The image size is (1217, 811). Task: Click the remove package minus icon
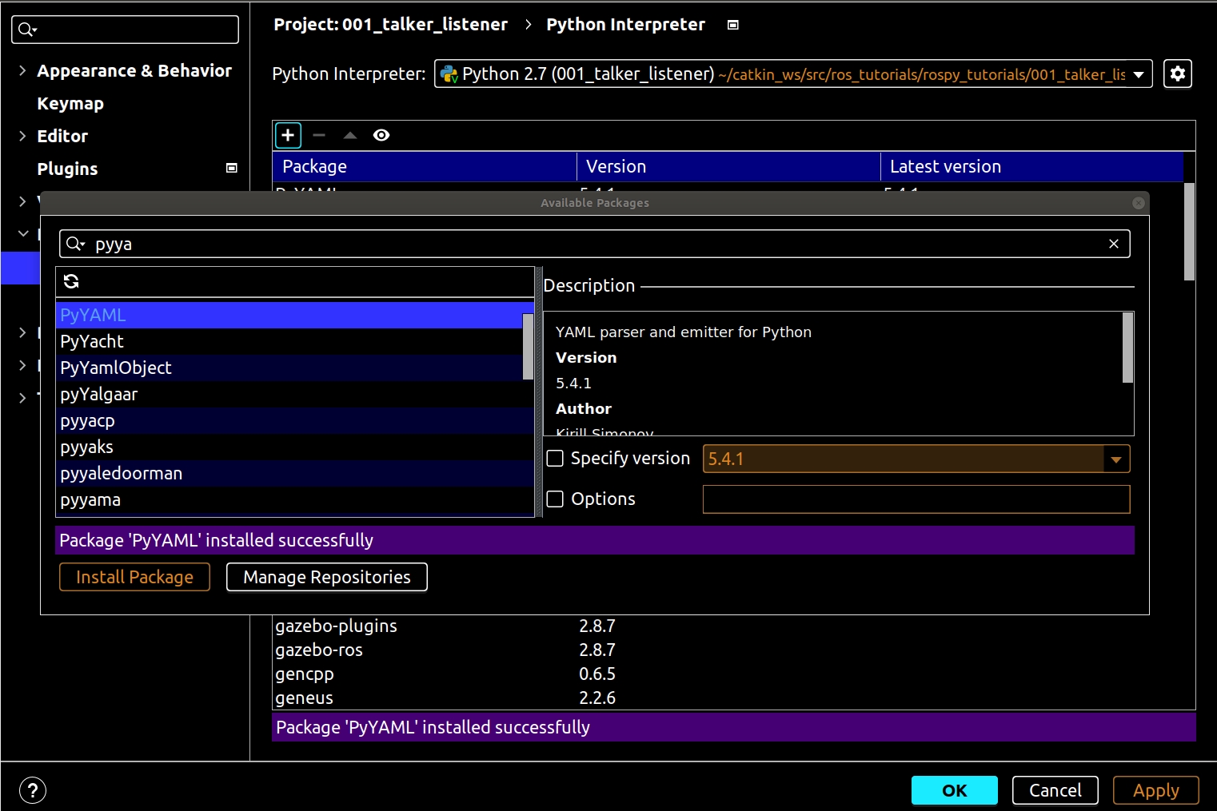click(x=319, y=135)
